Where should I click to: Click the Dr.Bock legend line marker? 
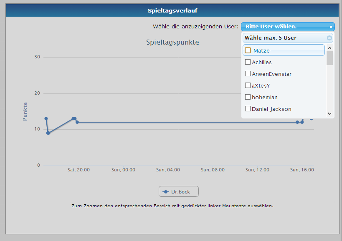(x=166, y=192)
